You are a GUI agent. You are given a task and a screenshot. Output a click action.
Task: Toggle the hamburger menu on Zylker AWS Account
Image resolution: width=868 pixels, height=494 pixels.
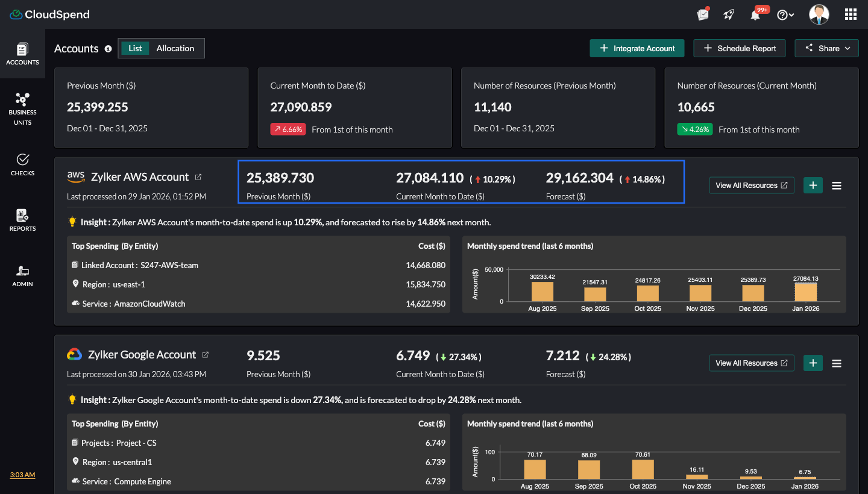click(837, 186)
